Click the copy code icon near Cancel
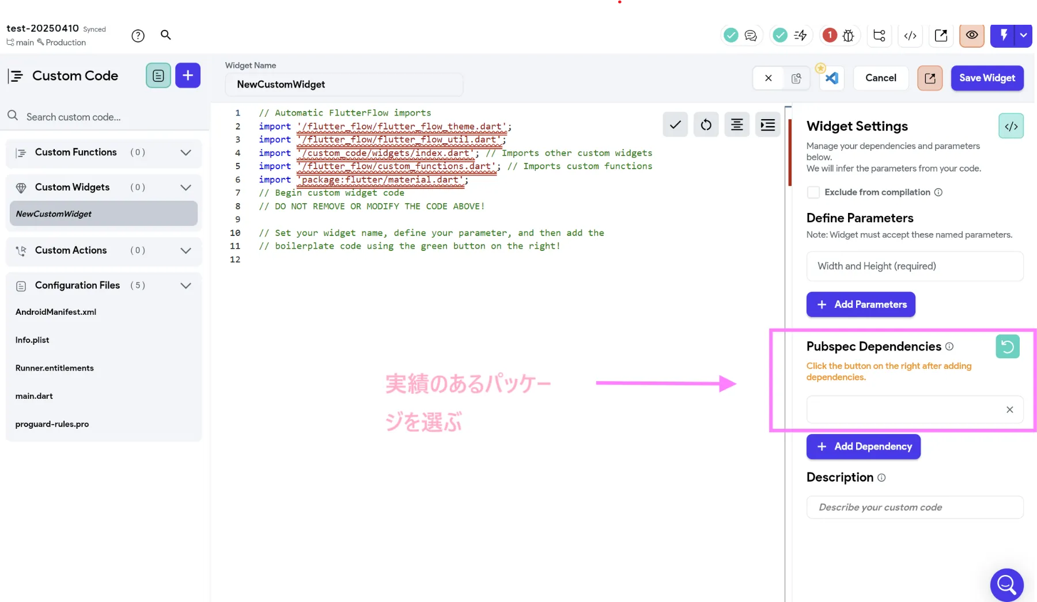The height and width of the screenshot is (602, 1037). click(x=796, y=78)
